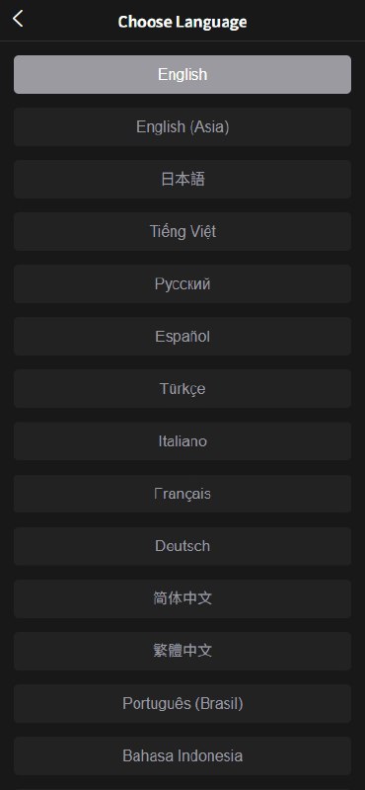Select Português (Brasil) language
This screenshot has width=365, height=790.
coord(182,703)
